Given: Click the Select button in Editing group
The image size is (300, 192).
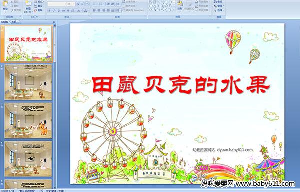Looking at the screenshot, I should (x=219, y=10).
